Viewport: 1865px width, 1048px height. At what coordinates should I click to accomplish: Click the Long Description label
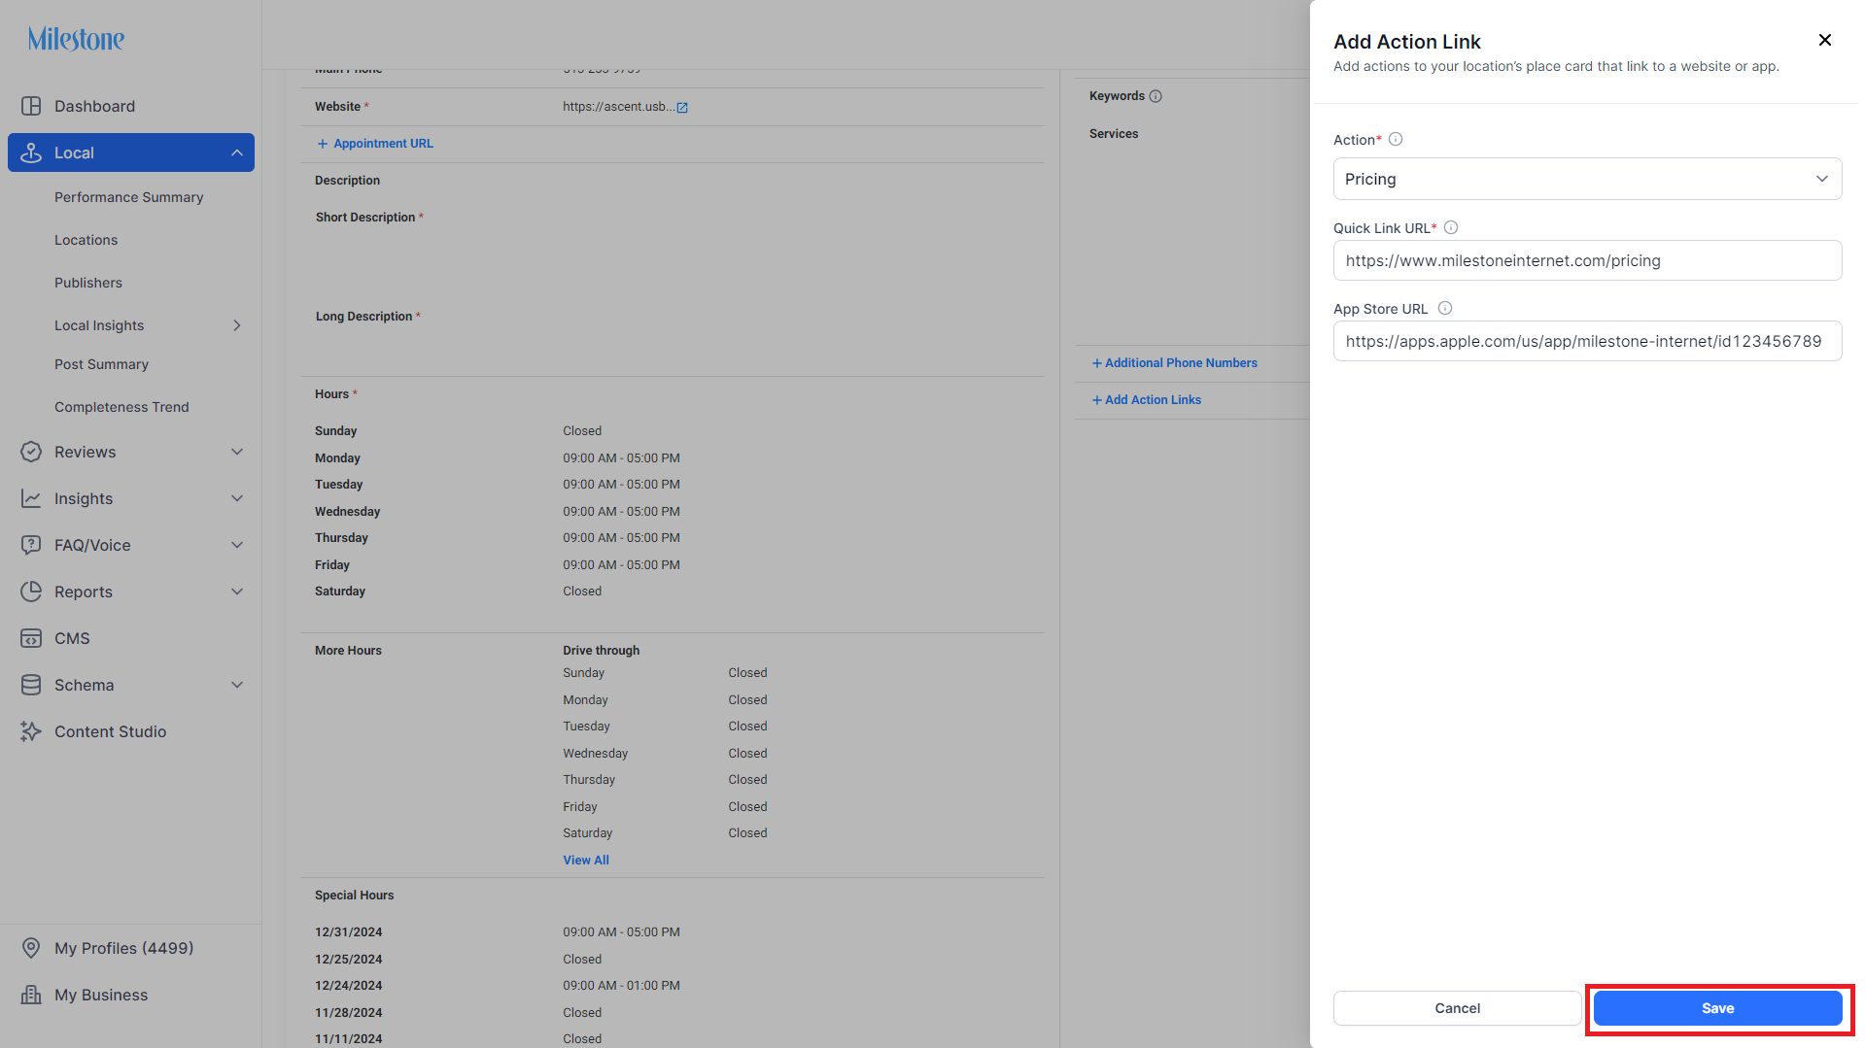coord(363,317)
